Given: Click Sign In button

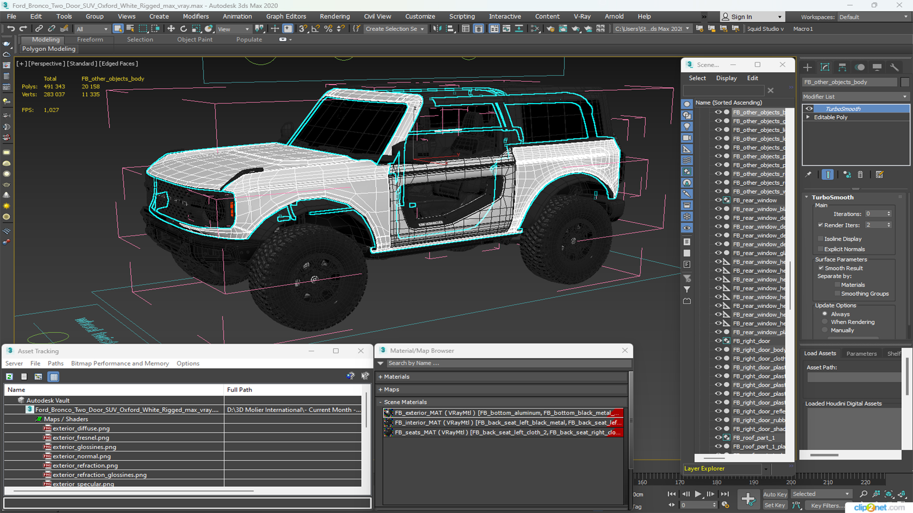Looking at the screenshot, I should 752,17.
